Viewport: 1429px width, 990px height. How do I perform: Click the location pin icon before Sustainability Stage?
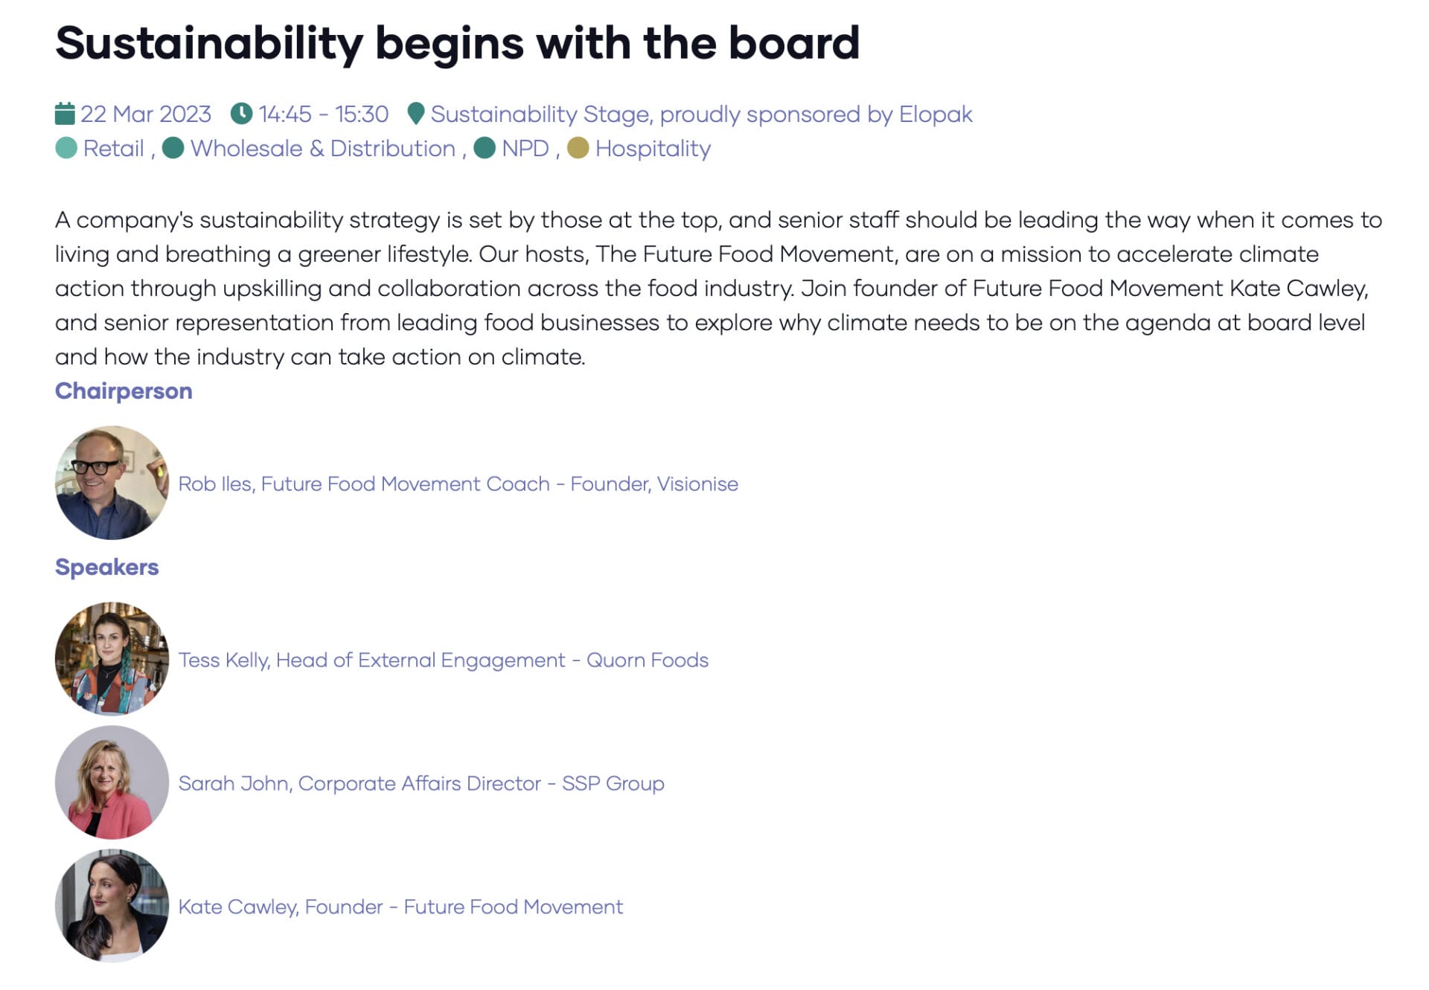(x=416, y=114)
